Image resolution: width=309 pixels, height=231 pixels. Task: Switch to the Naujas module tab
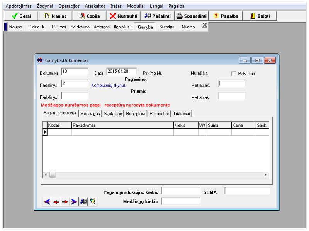15,27
